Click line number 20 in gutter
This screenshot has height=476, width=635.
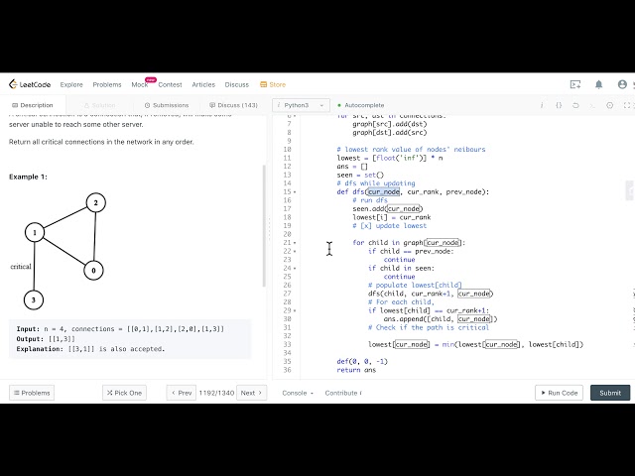(287, 234)
